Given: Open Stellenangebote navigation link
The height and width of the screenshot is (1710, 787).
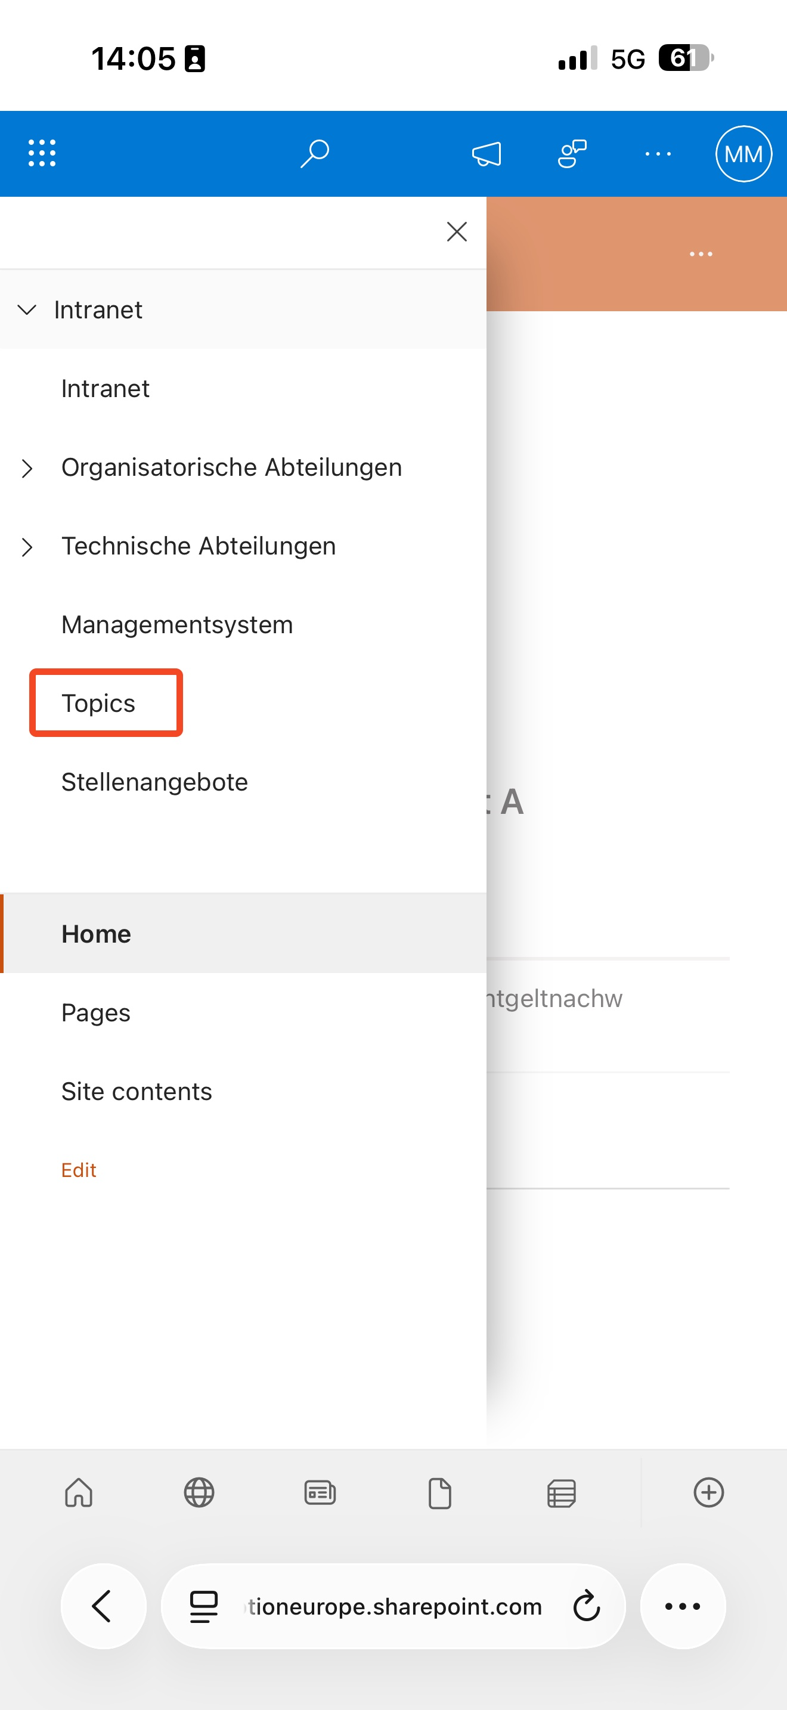Looking at the screenshot, I should tap(154, 782).
